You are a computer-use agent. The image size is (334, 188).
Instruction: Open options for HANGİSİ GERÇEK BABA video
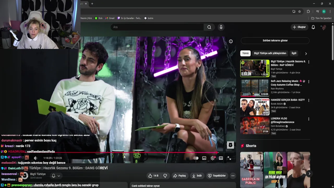[x=309, y=100]
